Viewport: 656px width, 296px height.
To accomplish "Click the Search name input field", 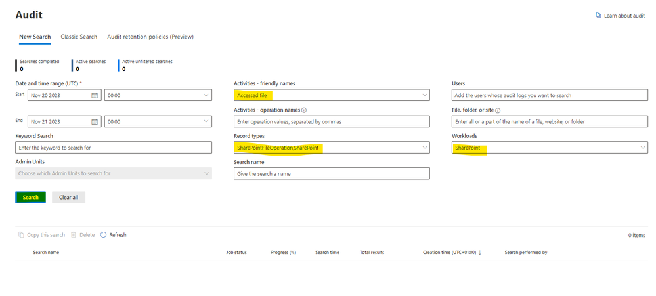I will [332, 173].
